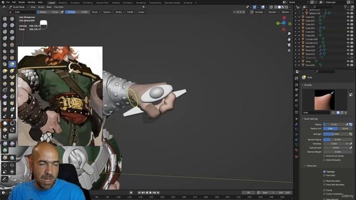Select the Annotate pencil tool
The image size is (356, 200).
click(5, 179)
